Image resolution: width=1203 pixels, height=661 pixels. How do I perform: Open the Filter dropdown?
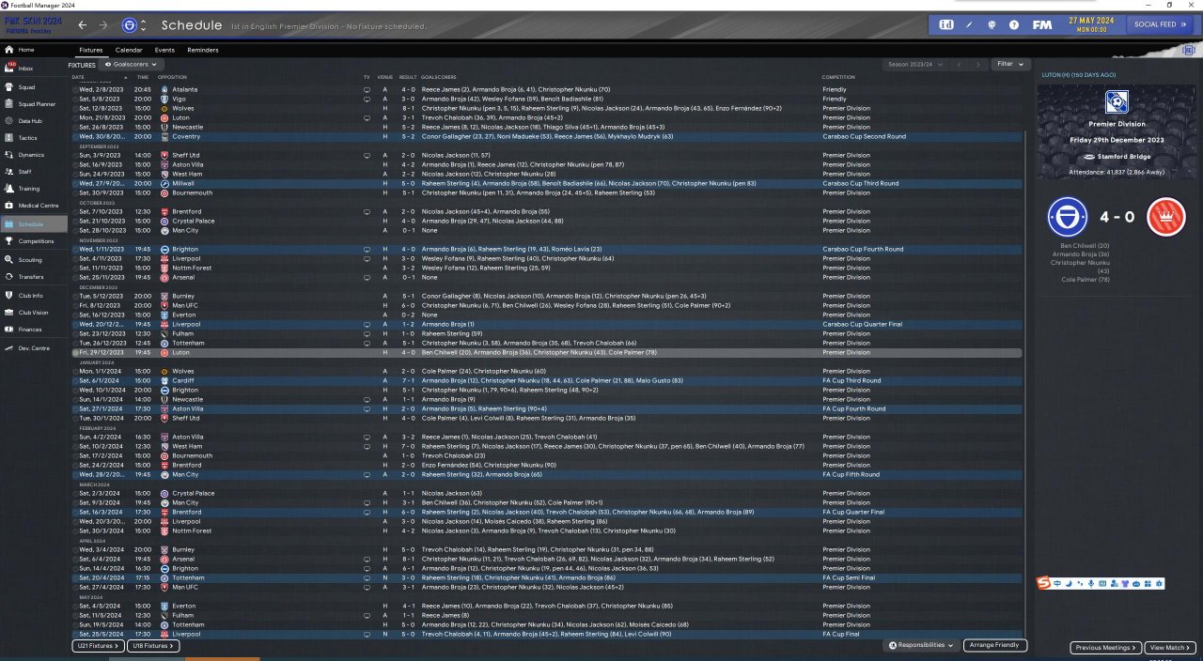tap(1009, 64)
